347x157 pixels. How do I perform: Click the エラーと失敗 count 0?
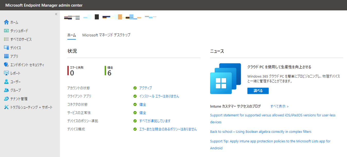72,73
